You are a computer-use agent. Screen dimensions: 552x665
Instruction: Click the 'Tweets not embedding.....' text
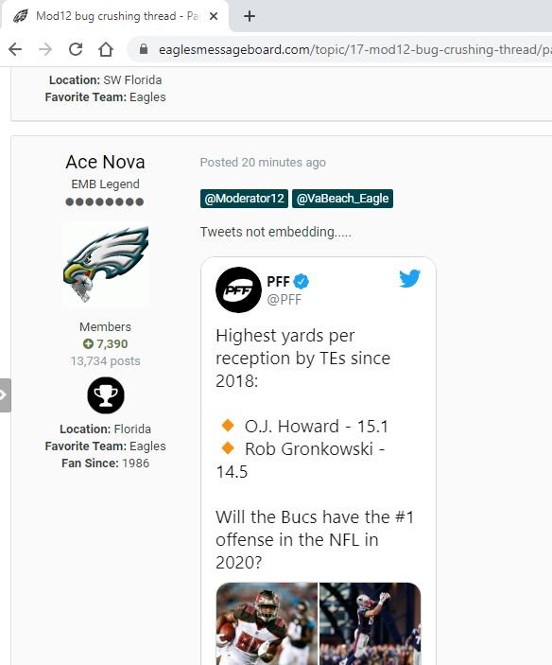pyautogui.click(x=275, y=232)
